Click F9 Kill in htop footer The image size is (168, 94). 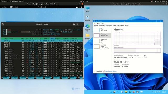pos(72,78)
